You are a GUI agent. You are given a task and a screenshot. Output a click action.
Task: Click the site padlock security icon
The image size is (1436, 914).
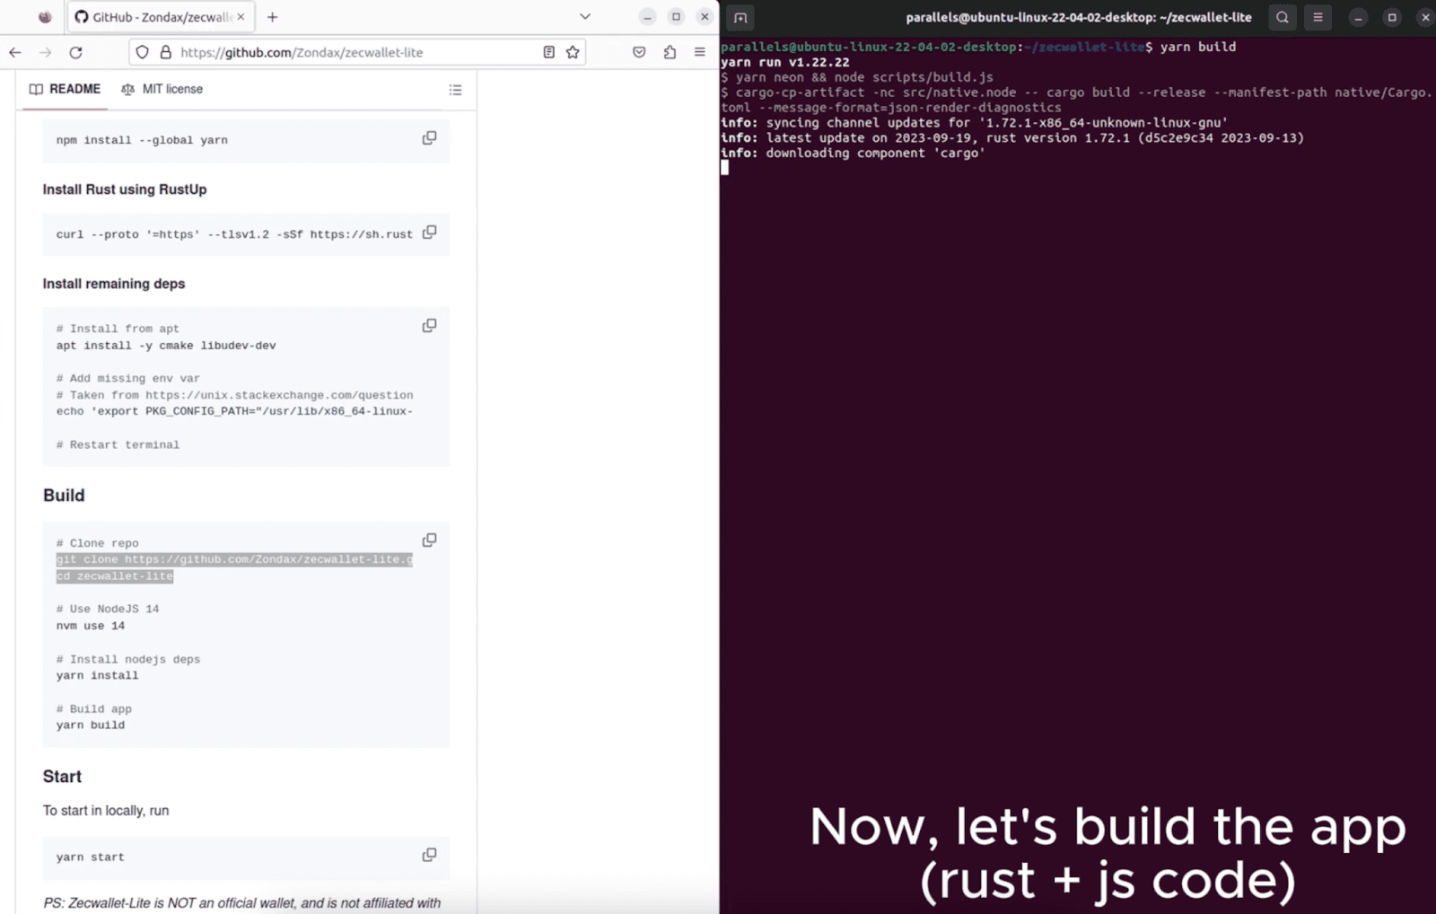tap(165, 52)
